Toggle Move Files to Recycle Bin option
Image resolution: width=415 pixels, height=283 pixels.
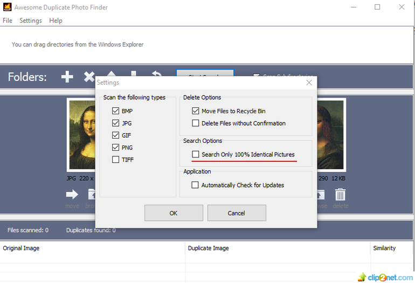pos(196,111)
